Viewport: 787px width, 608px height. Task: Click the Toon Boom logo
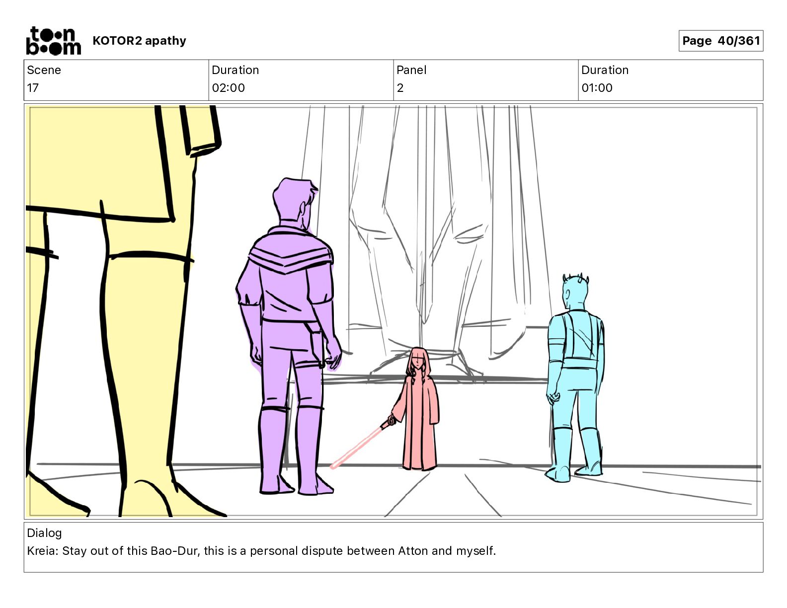coord(53,41)
